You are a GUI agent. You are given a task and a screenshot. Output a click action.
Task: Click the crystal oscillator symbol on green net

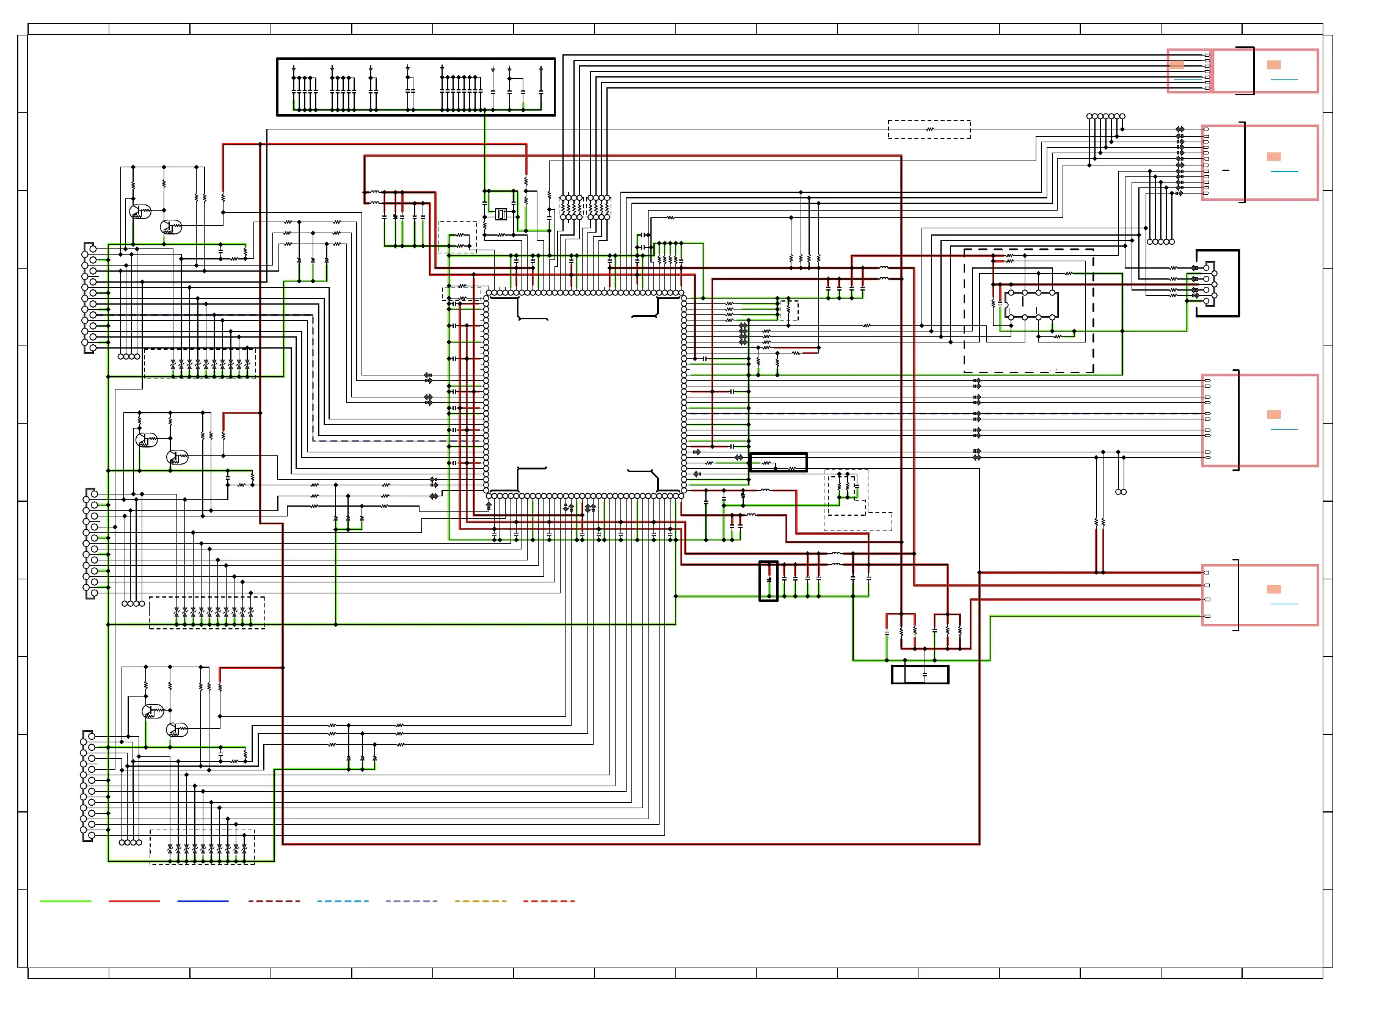501,214
